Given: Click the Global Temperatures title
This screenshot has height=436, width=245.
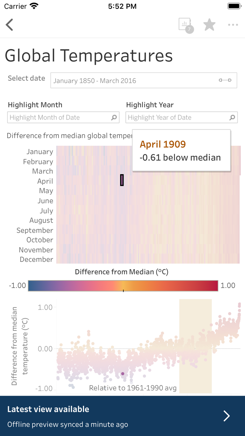Looking at the screenshot, I should point(88,55).
